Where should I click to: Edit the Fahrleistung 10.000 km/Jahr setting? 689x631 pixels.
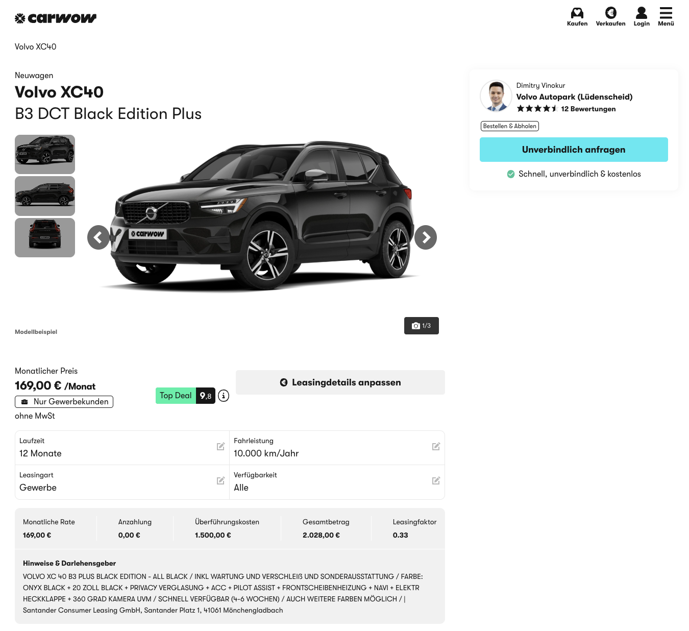436,447
